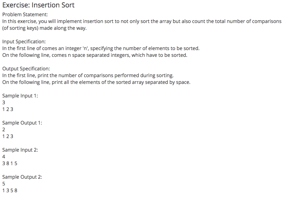Click the "Sample Output 1:" label

coord(22,123)
